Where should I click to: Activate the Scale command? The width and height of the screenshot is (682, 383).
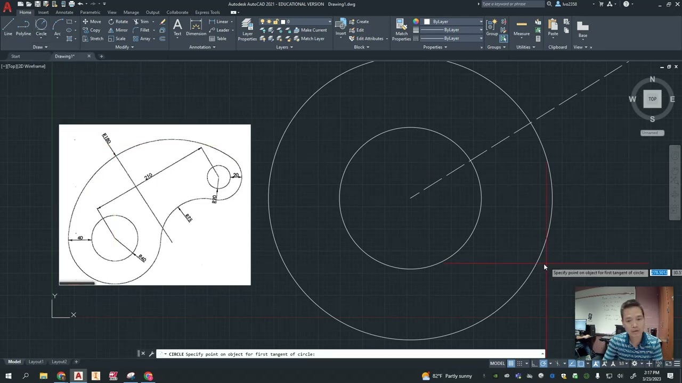click(117, 39)
